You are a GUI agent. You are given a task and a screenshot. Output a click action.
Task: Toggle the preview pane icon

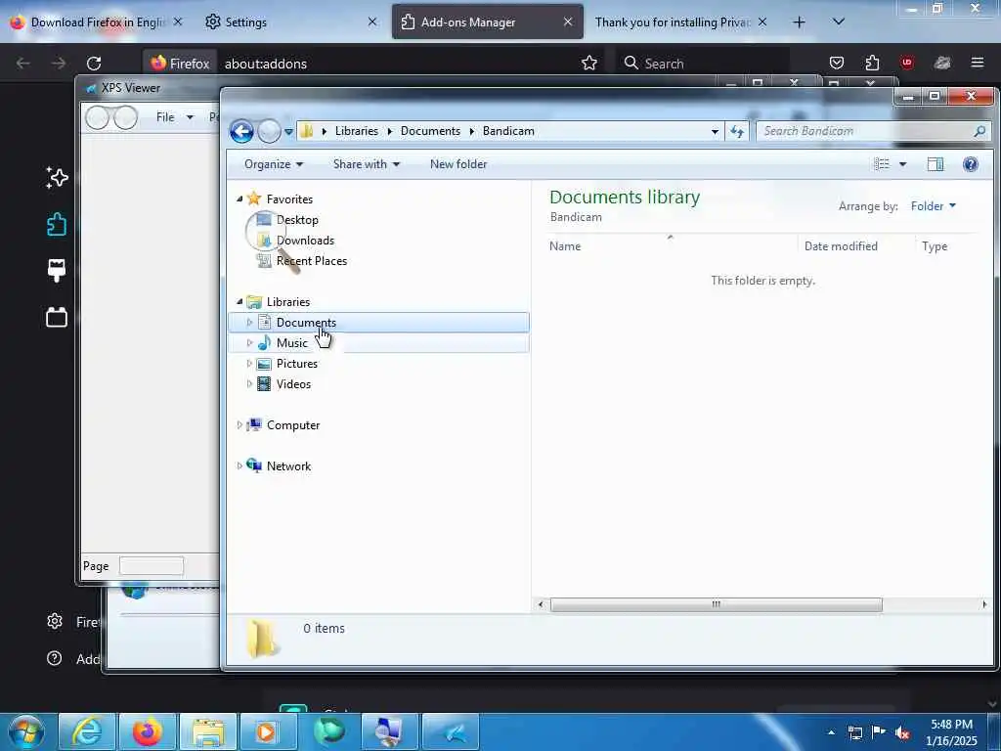point(936,164)
